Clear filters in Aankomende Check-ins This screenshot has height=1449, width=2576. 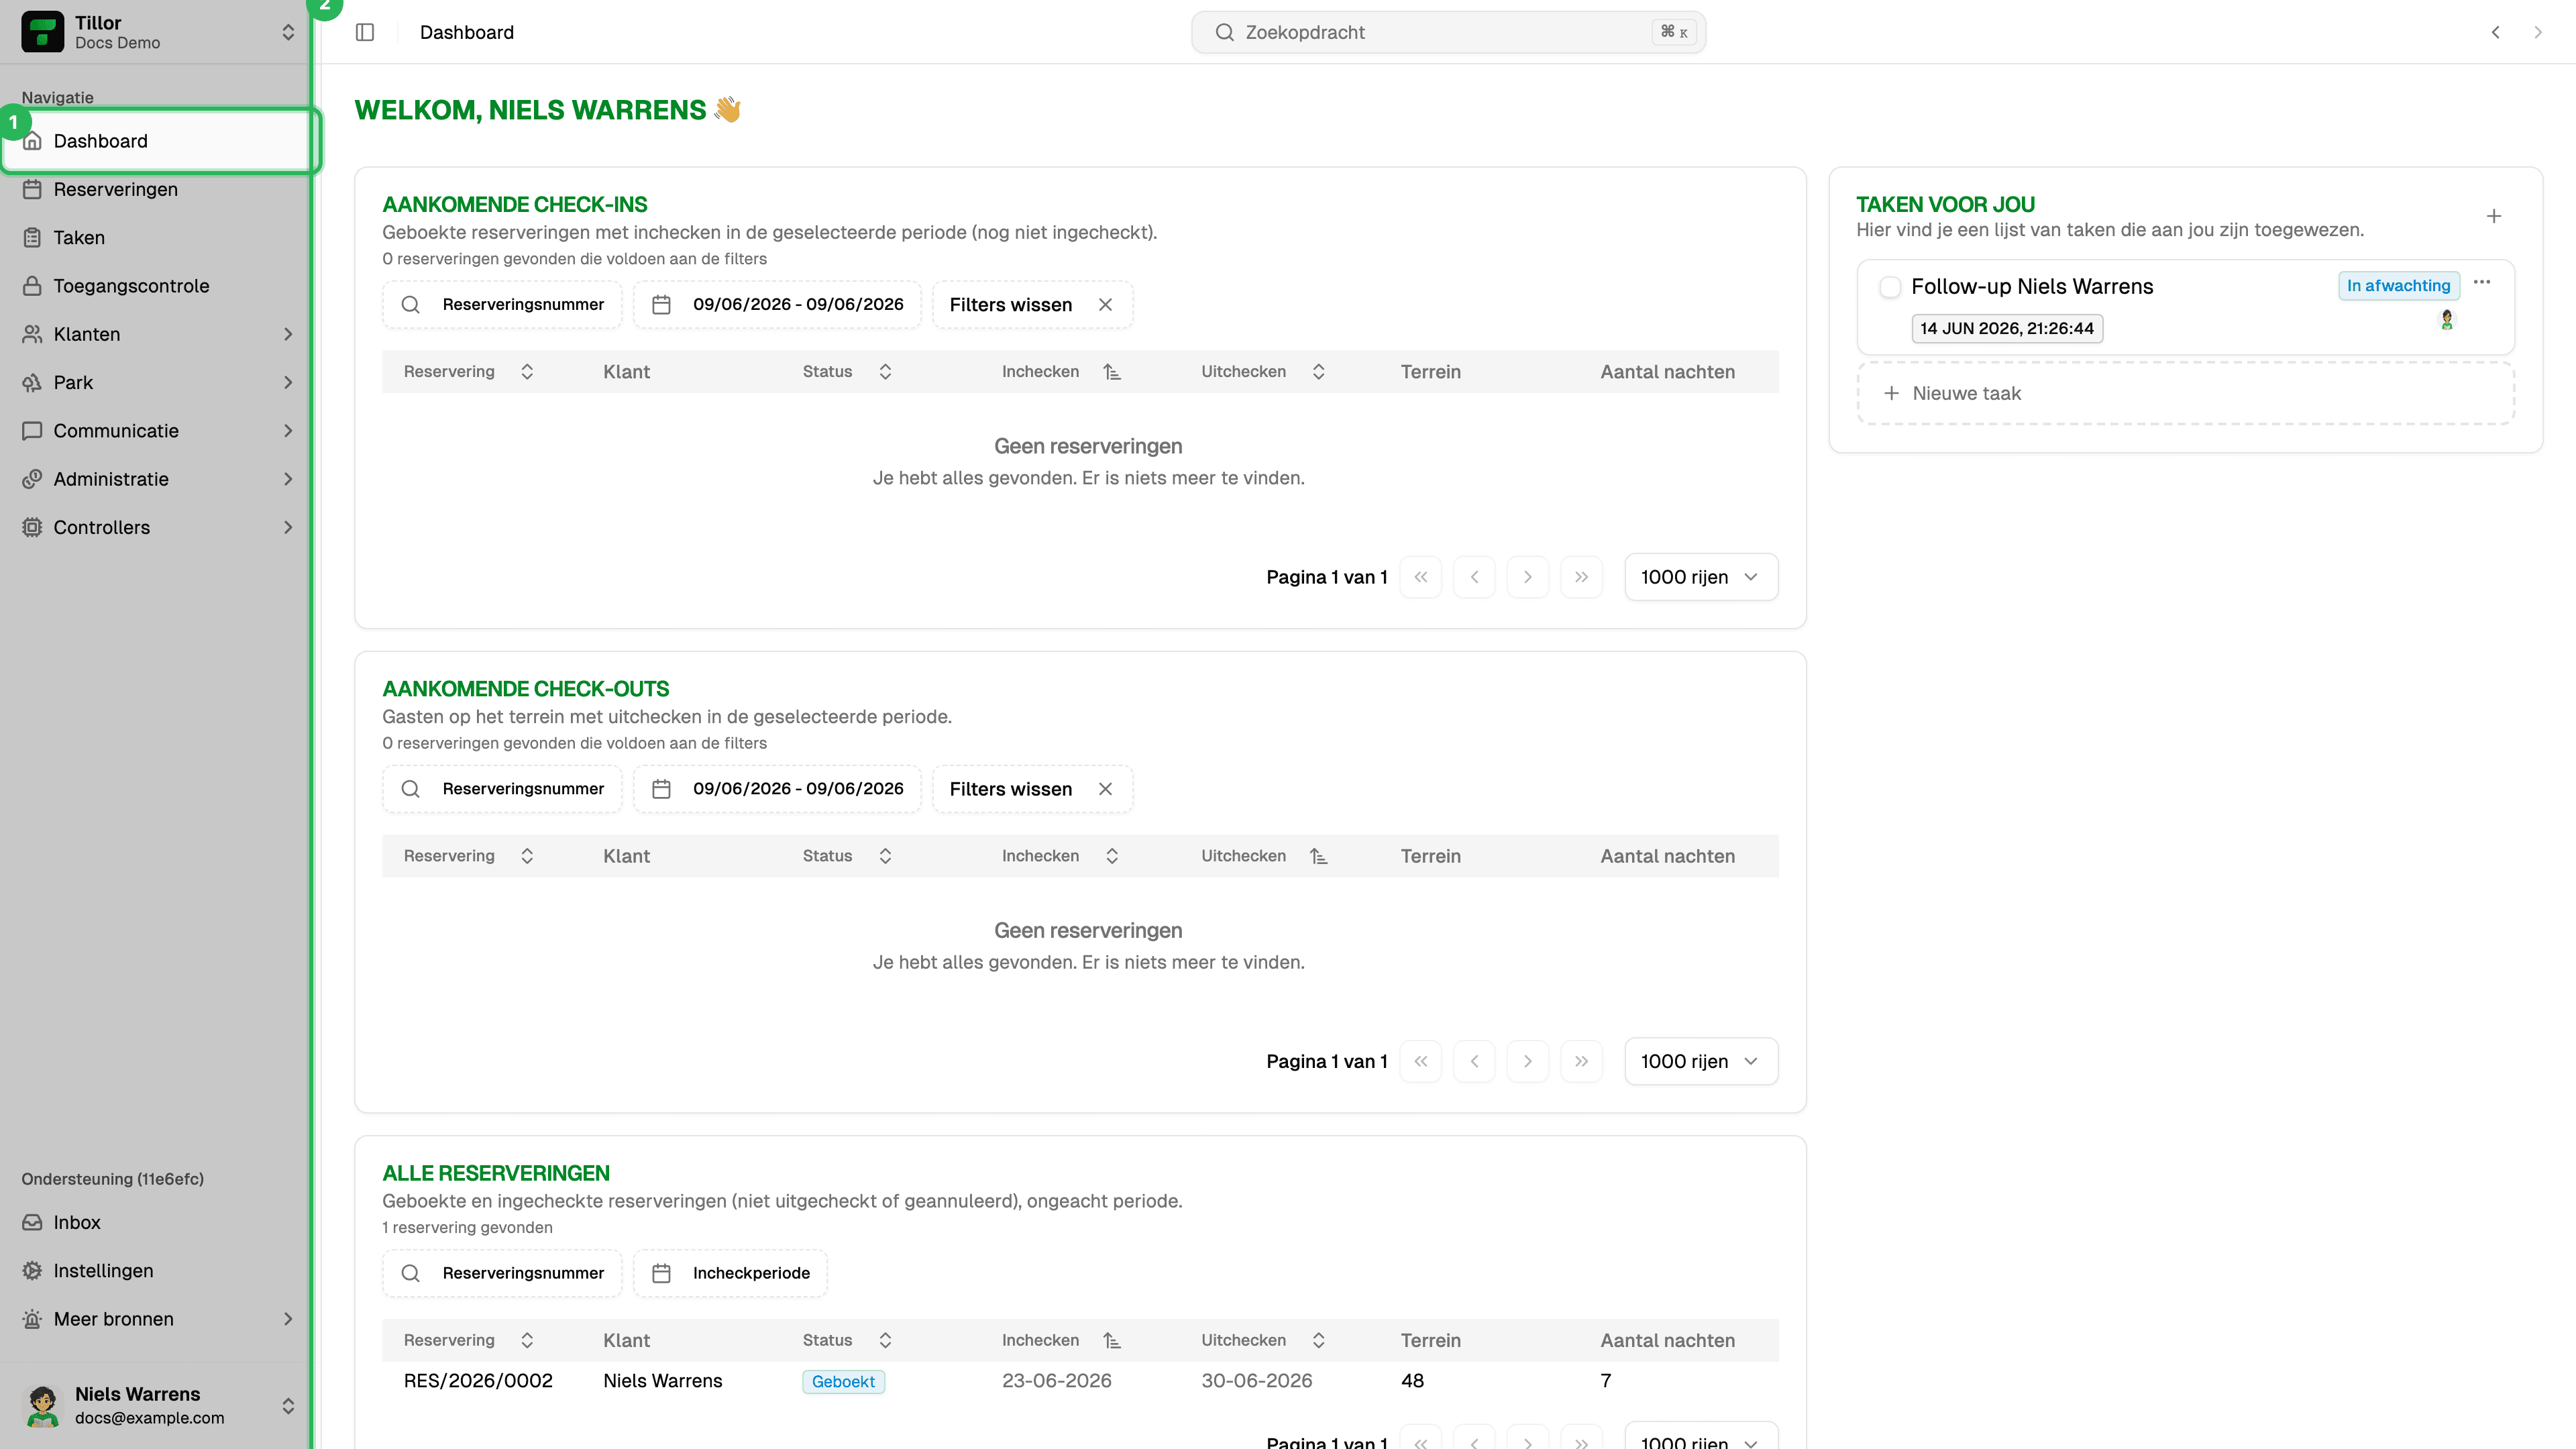(1032, 304)
